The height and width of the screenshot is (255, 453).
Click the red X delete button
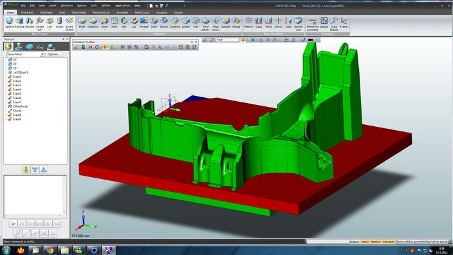[x=44, y=233]
